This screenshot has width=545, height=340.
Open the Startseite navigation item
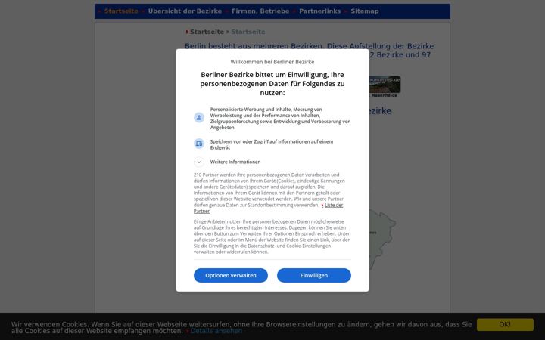click(121, 11)
